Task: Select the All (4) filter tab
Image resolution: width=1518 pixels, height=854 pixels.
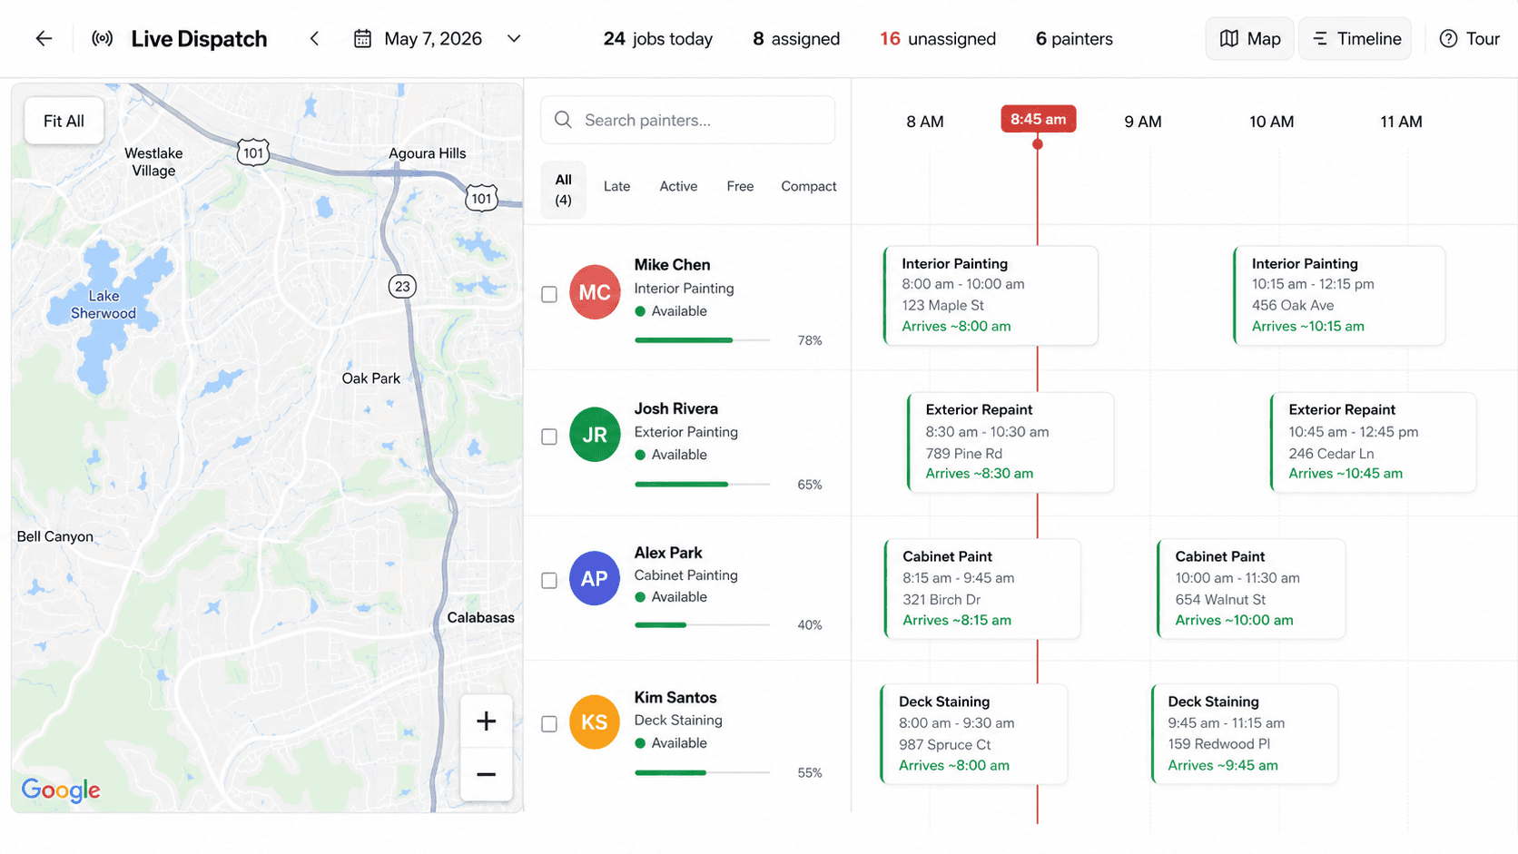Action: 563,190
